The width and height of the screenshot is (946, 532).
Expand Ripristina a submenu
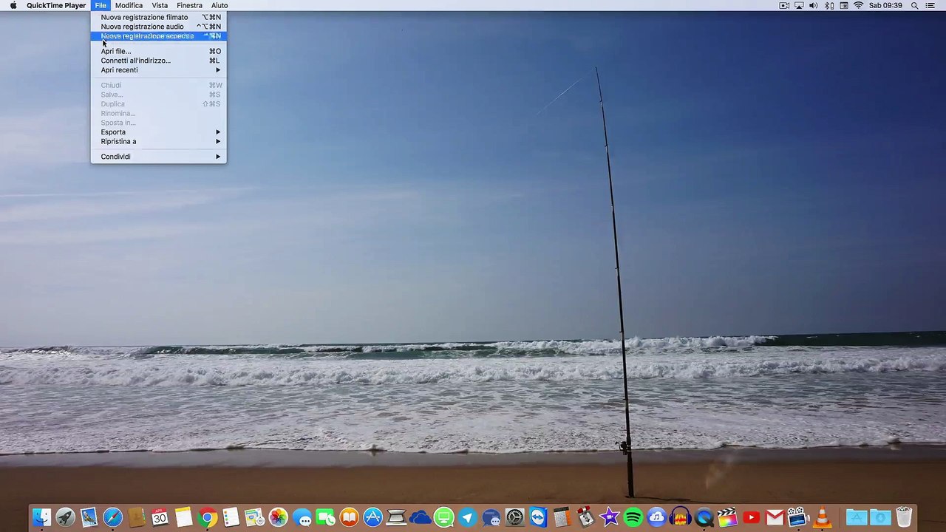point(158,141)
